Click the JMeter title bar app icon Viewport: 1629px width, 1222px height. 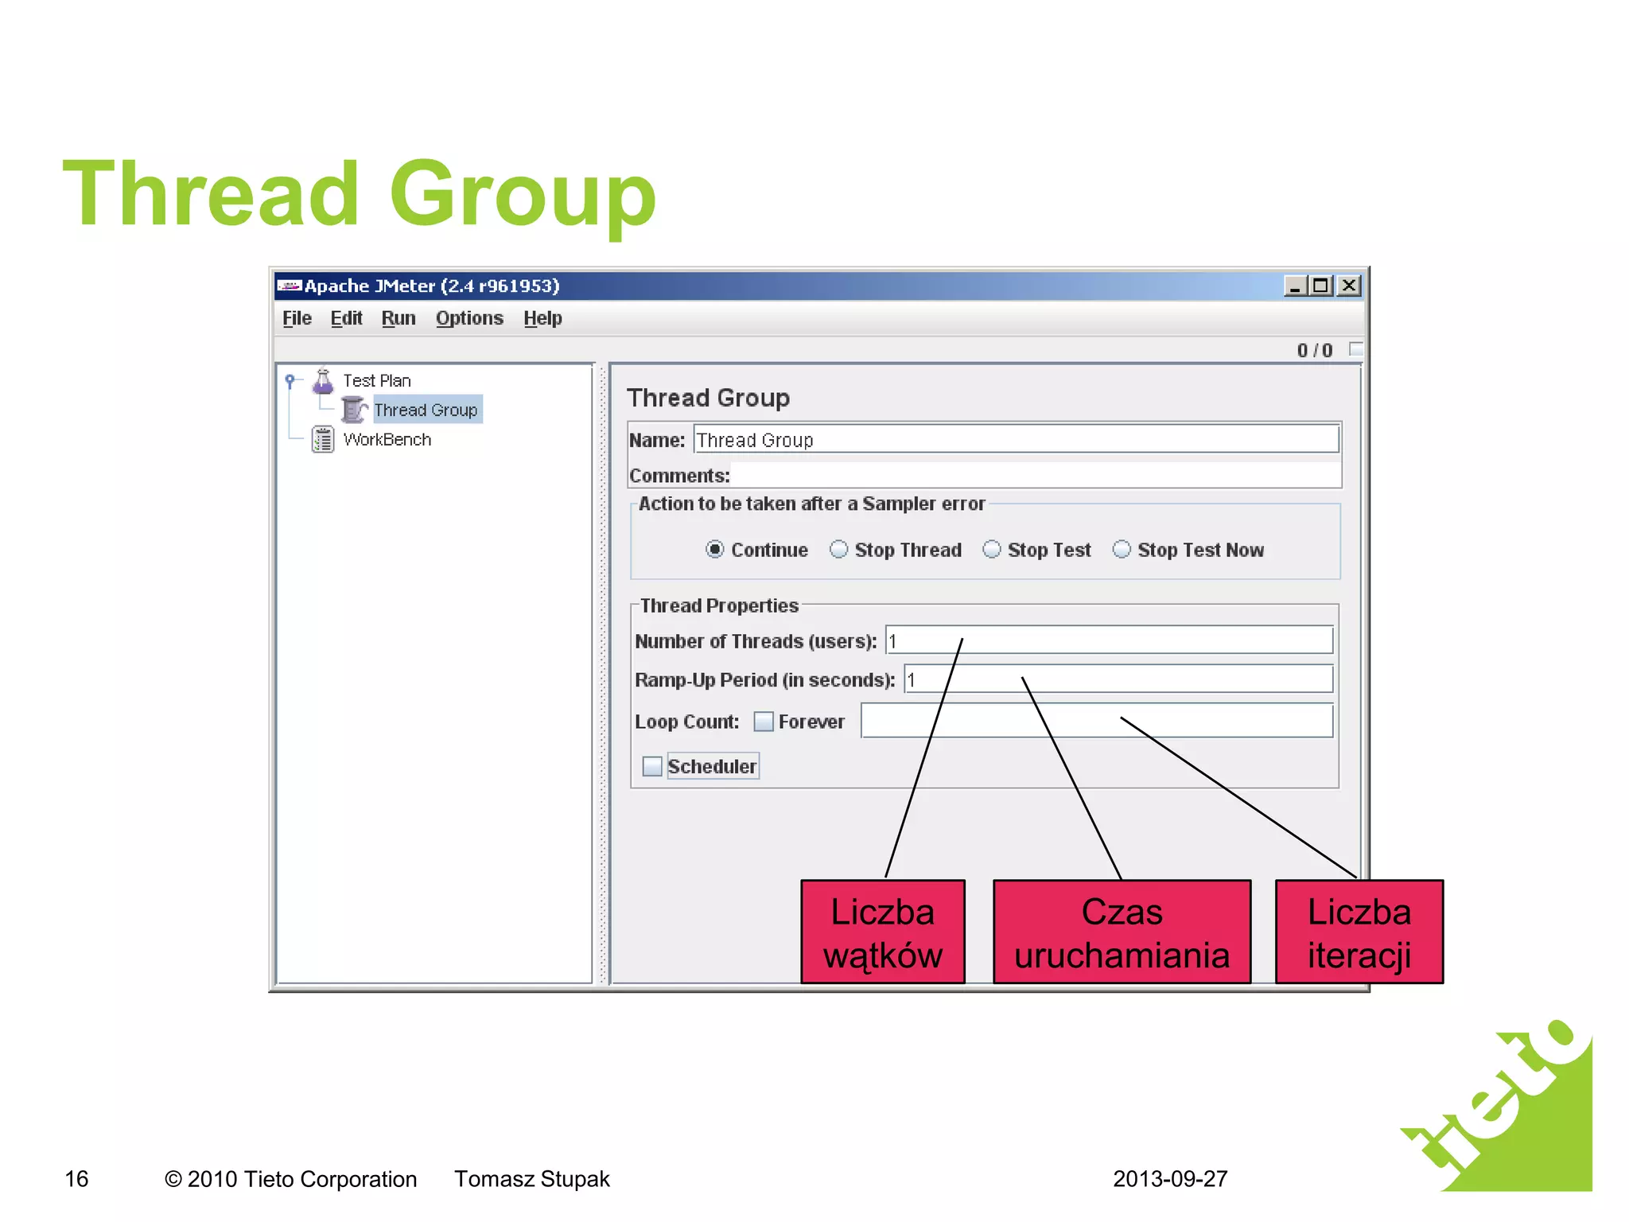[x=290, y=286]
